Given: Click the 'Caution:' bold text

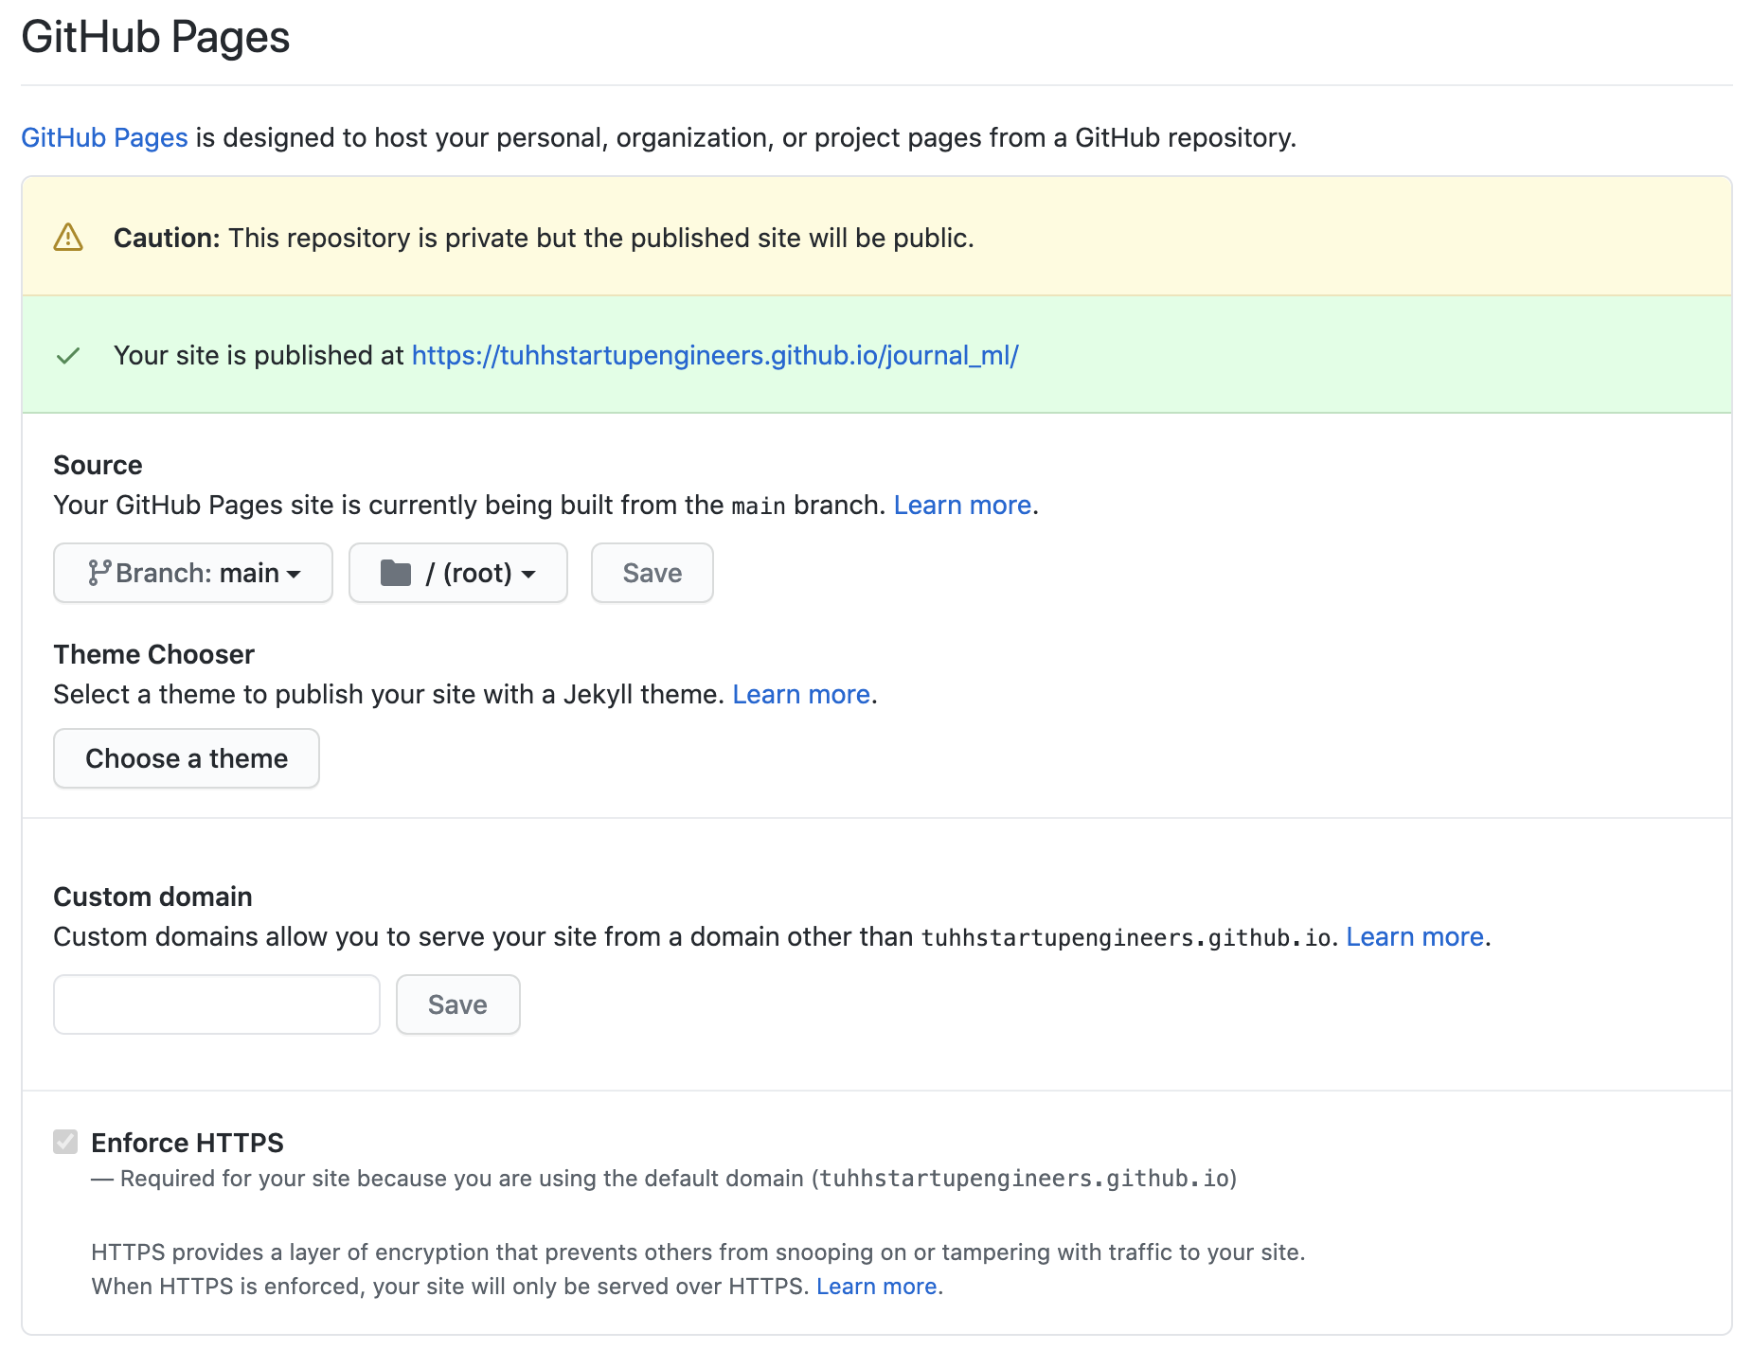Looking at the screenshot, I should point(167,238).
